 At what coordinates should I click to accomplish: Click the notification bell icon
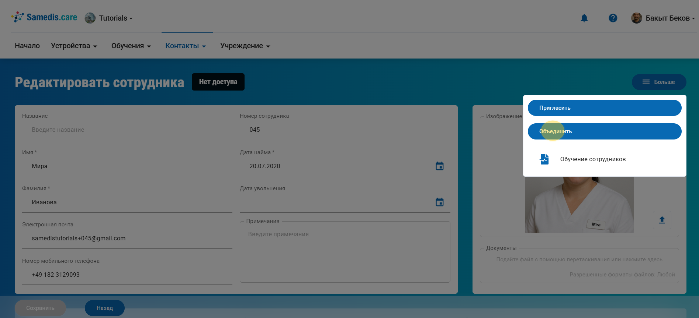pos(584,18)
